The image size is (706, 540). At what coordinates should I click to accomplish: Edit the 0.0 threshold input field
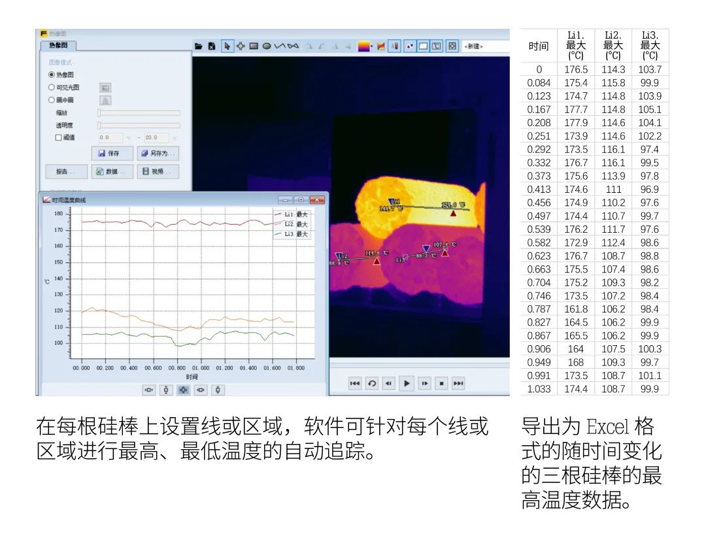(x=110, y=137)
